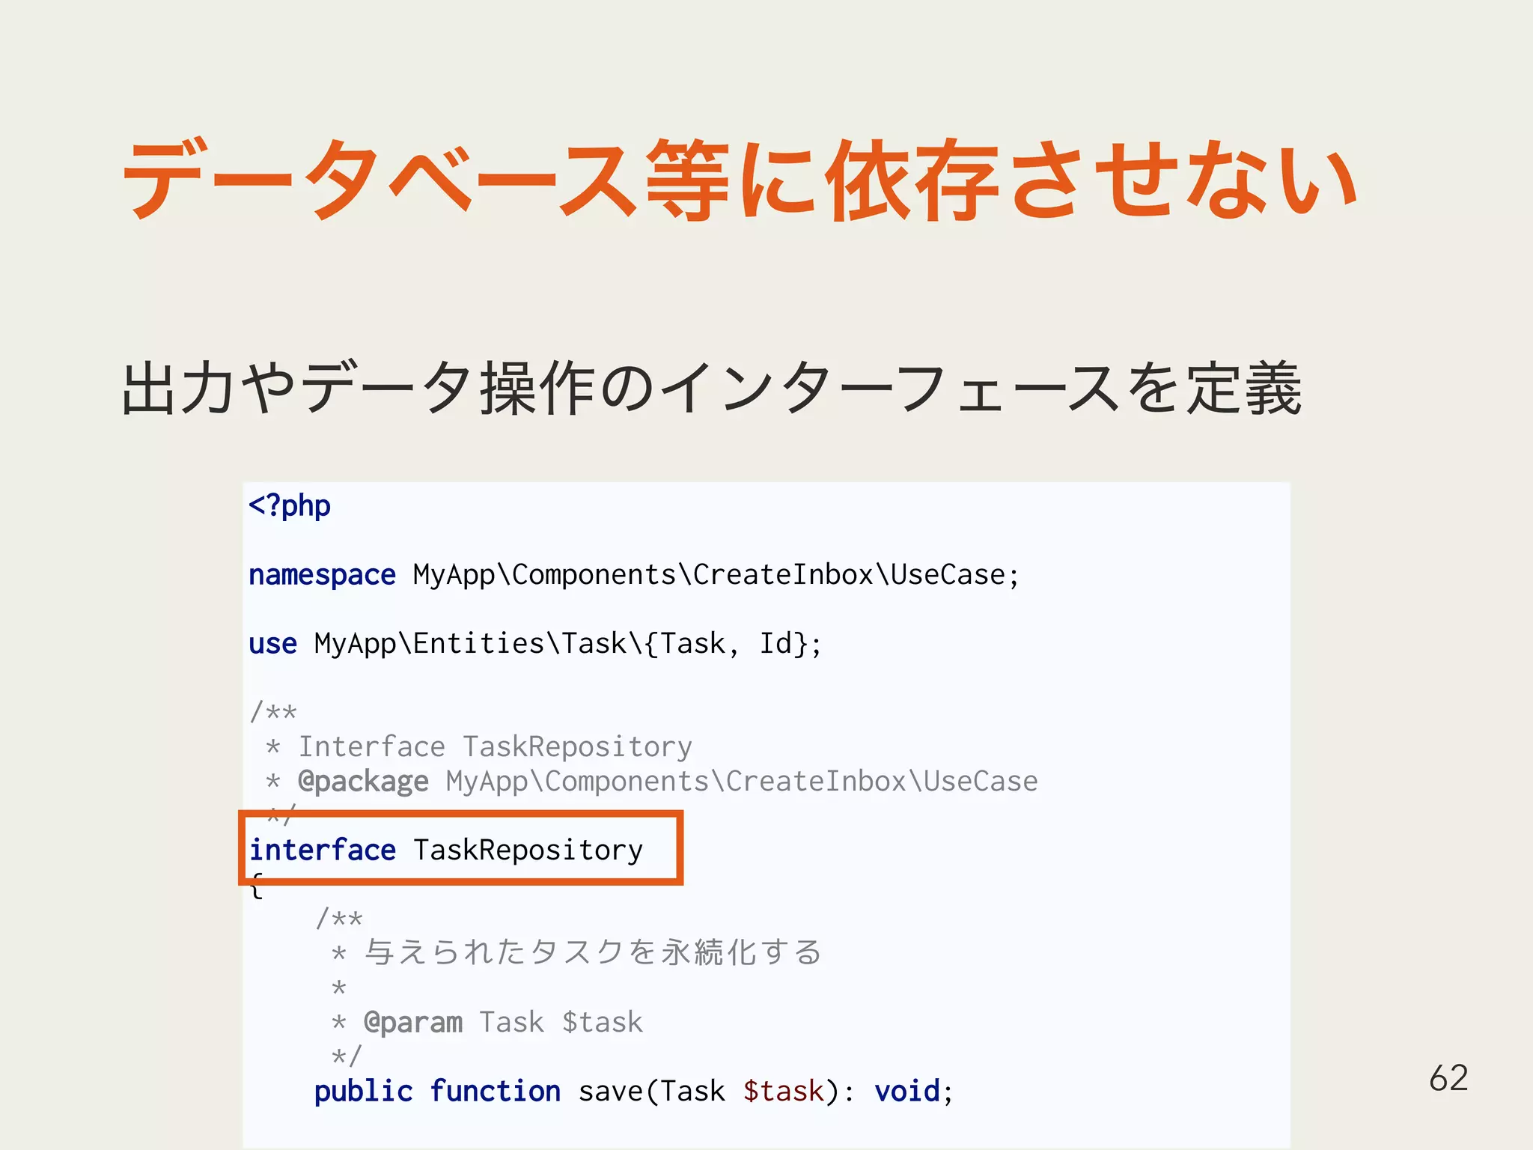Image resolution: width=1533 pixels, height=1150 pixels.
Task: Click the use keyword
Action: (272, 644)
